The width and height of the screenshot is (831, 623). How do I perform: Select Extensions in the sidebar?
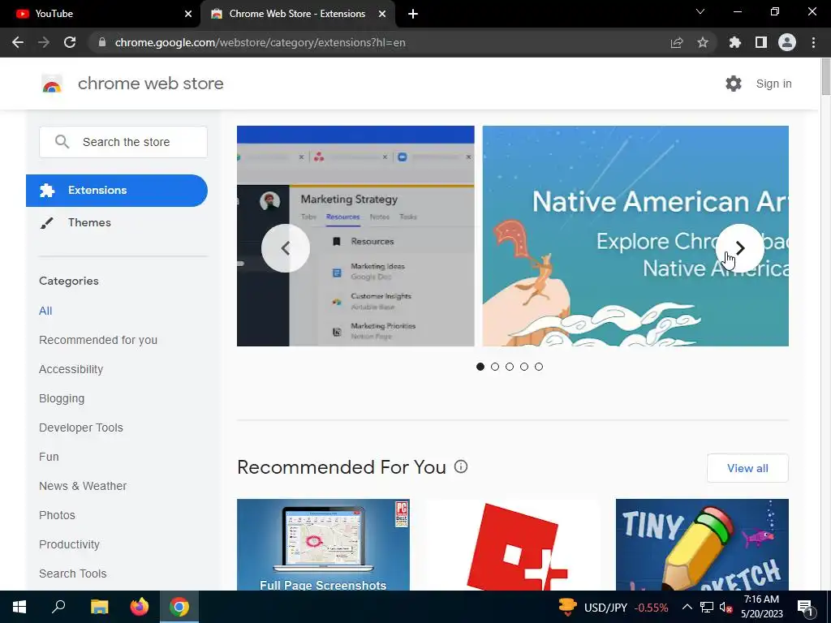pos(117,190)
